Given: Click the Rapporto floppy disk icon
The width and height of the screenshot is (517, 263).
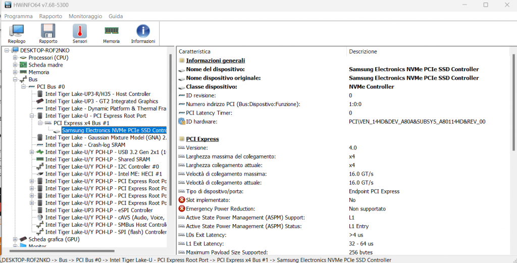Looking at the screenshot, I should coord(48,33).
